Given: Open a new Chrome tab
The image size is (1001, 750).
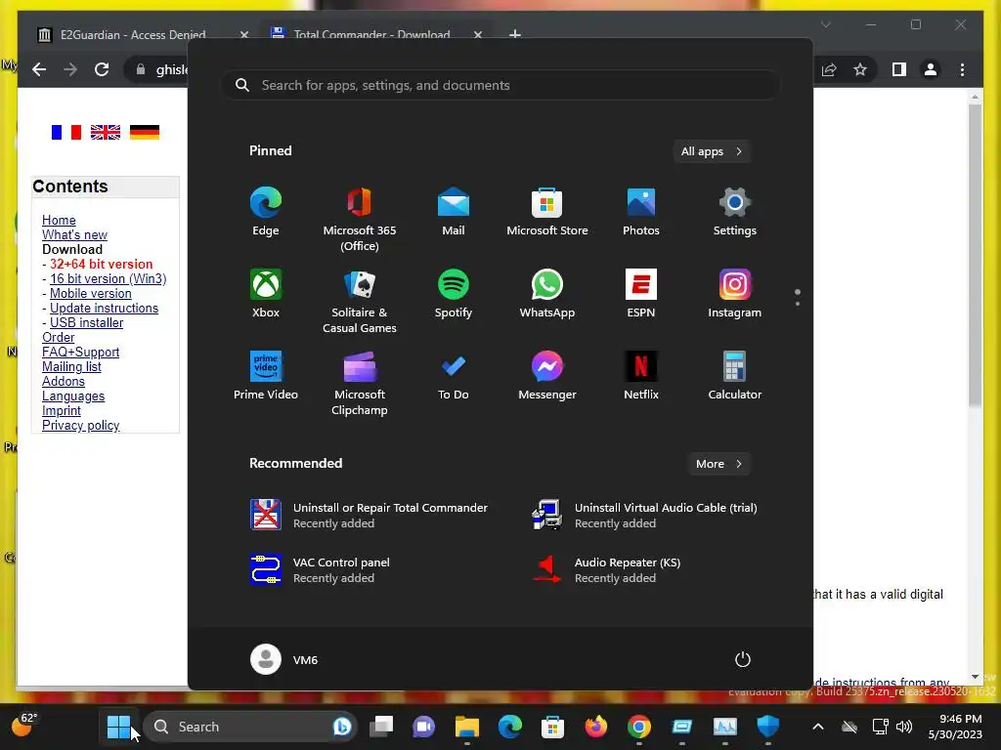Looking at the screenshot, I should pos(515,34).
